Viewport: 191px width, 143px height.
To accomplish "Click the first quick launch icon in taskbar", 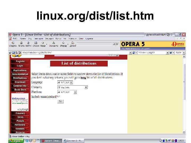I will pos(27,141).
